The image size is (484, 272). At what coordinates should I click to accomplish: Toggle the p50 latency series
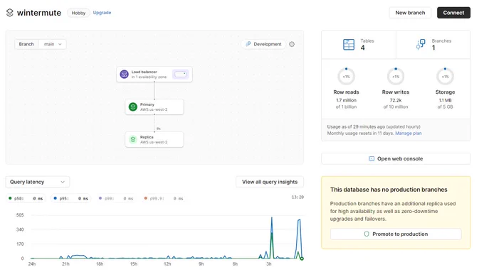click(x=26, y=198)
